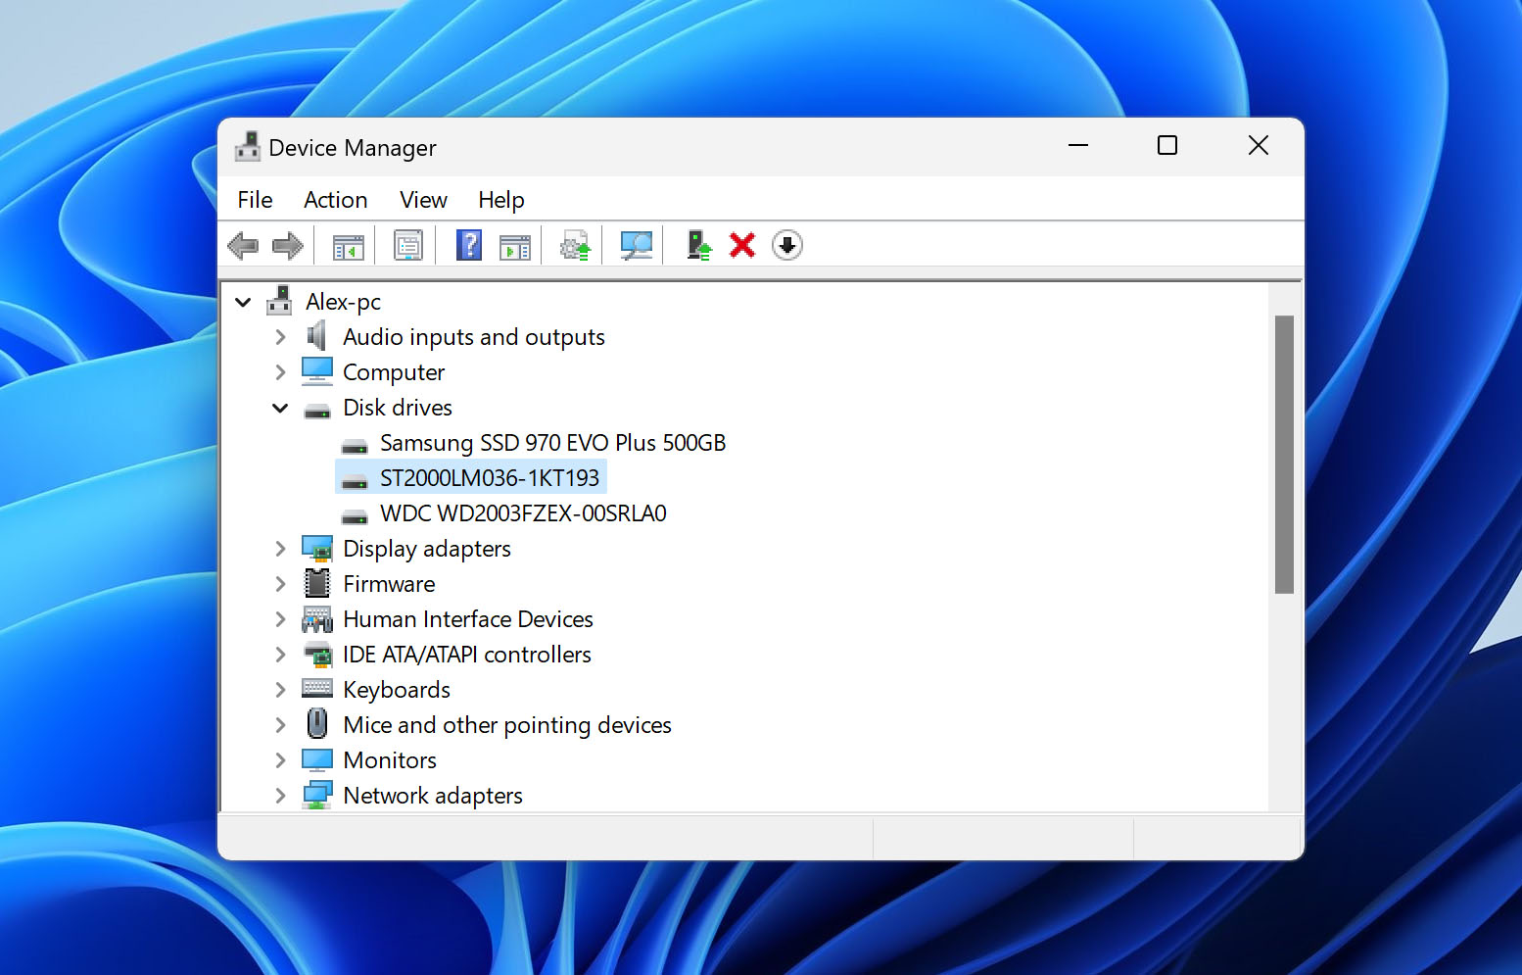The height and width of the screenshot is (975, 1522).
Task: Expand the Monitors category chevron
Action: pyautogui.click(x=280, y=760)
